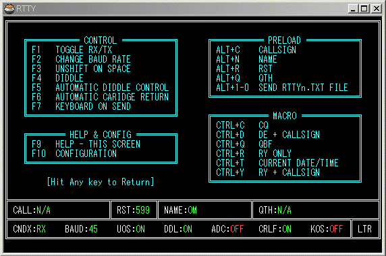Select the CTRL+C CQ line
The height and width of the screenshot is (256, 386).
point(242,125)
